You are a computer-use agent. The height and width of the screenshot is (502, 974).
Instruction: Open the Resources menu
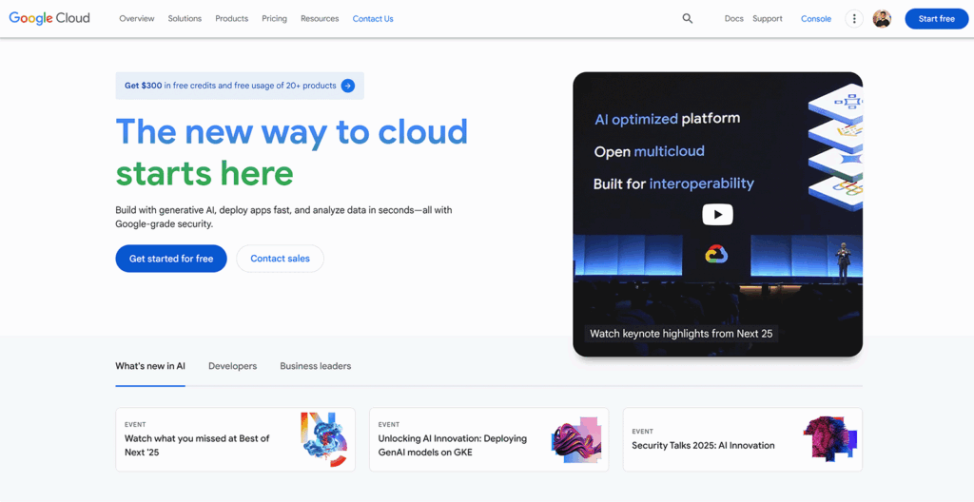(x=320, y=19)
